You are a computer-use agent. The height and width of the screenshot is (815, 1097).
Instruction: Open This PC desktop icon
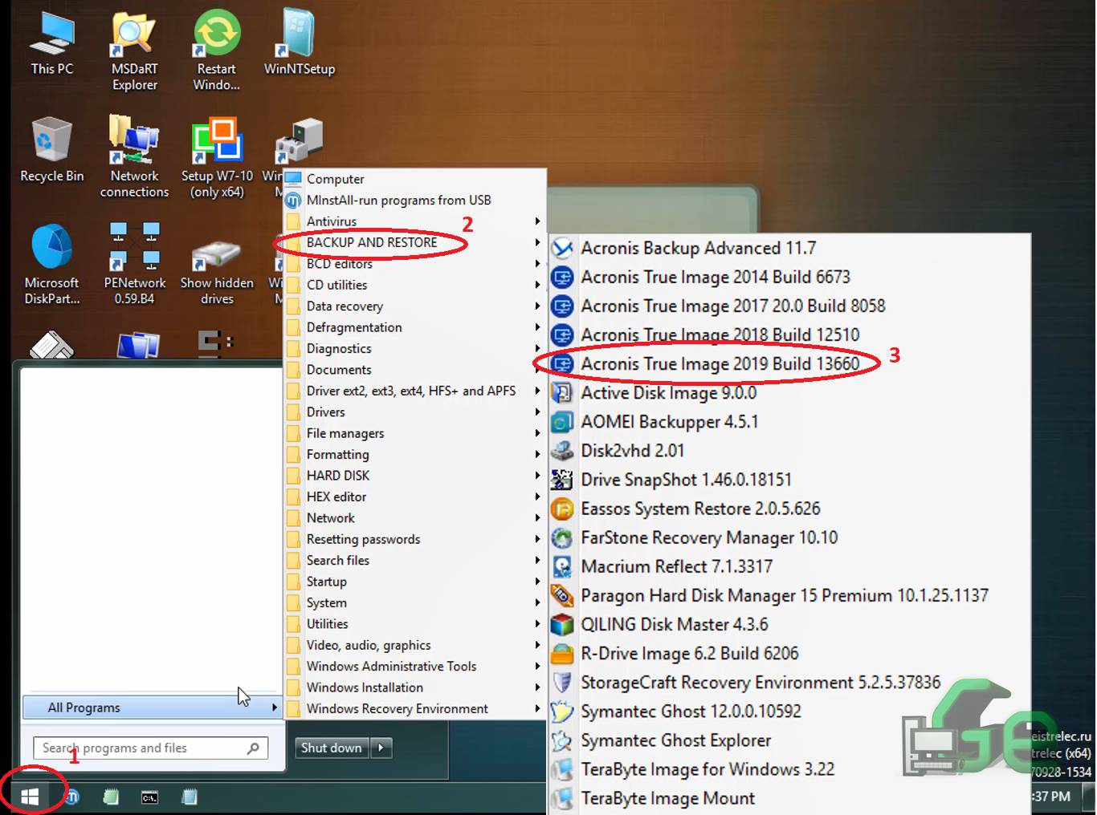point(52,43)
